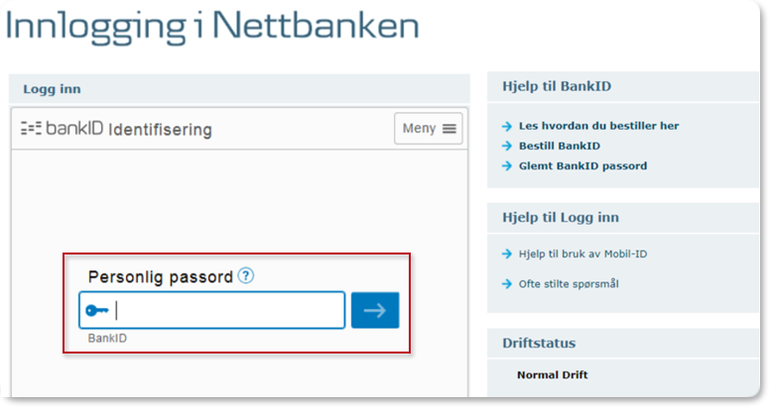The height and width of the screenshot is (407, 770).
Task: Open the Glemt BankID passord link
Action: [x=582, y=165]
